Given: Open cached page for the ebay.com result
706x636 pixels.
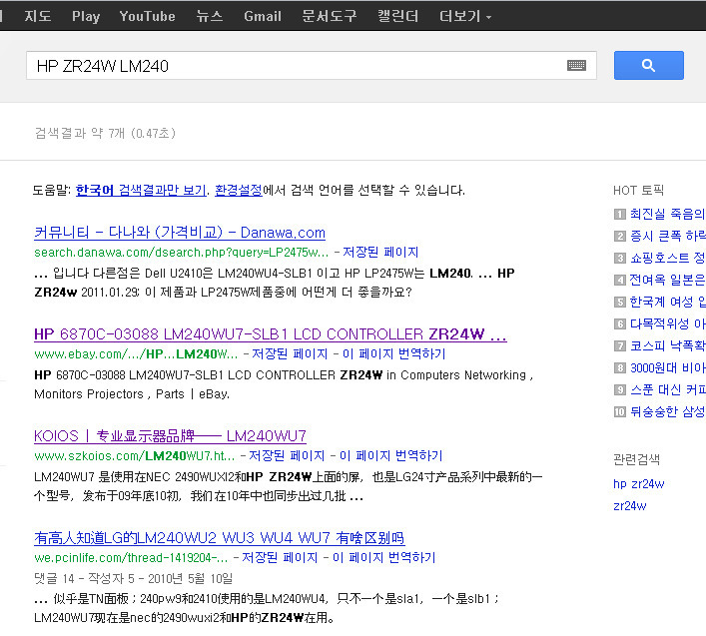Looking at the screenshot, I should pos(290,353).
